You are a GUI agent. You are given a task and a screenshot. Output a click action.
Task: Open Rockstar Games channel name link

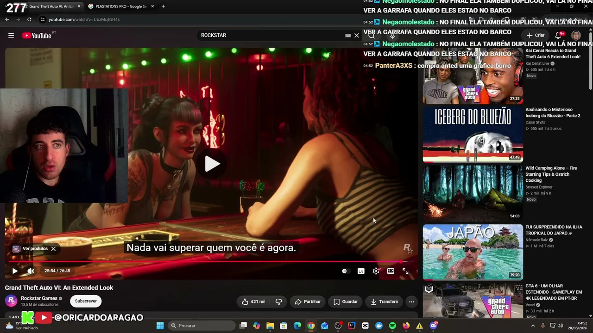coord(39,298)
